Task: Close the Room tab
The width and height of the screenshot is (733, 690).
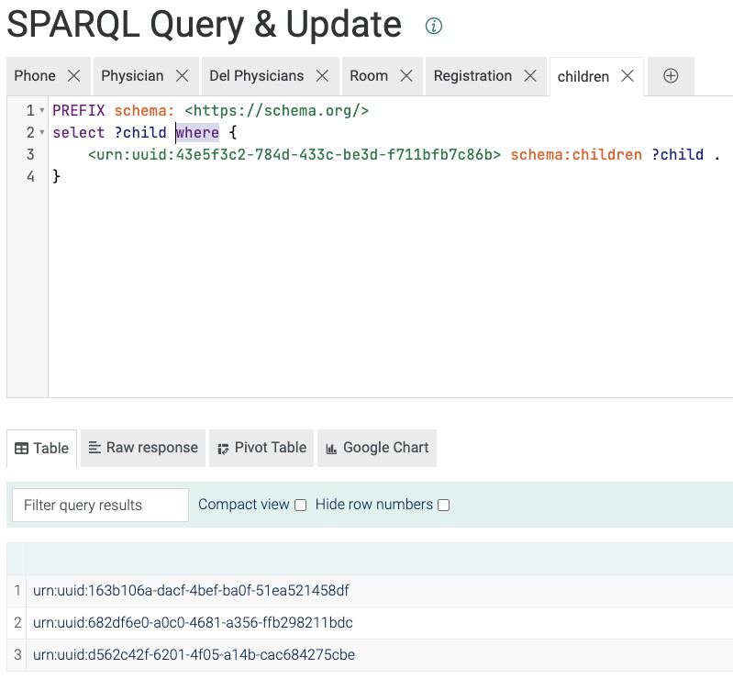Action: point(406,76)
